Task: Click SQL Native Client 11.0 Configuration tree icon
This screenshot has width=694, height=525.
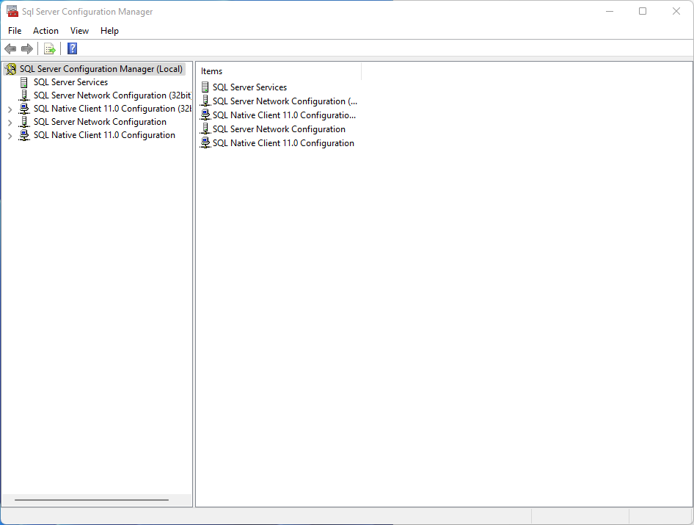Action: (x=24, y=136)
